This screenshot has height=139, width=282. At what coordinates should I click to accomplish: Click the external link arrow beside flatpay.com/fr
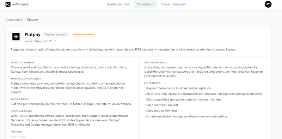point(54,41)
